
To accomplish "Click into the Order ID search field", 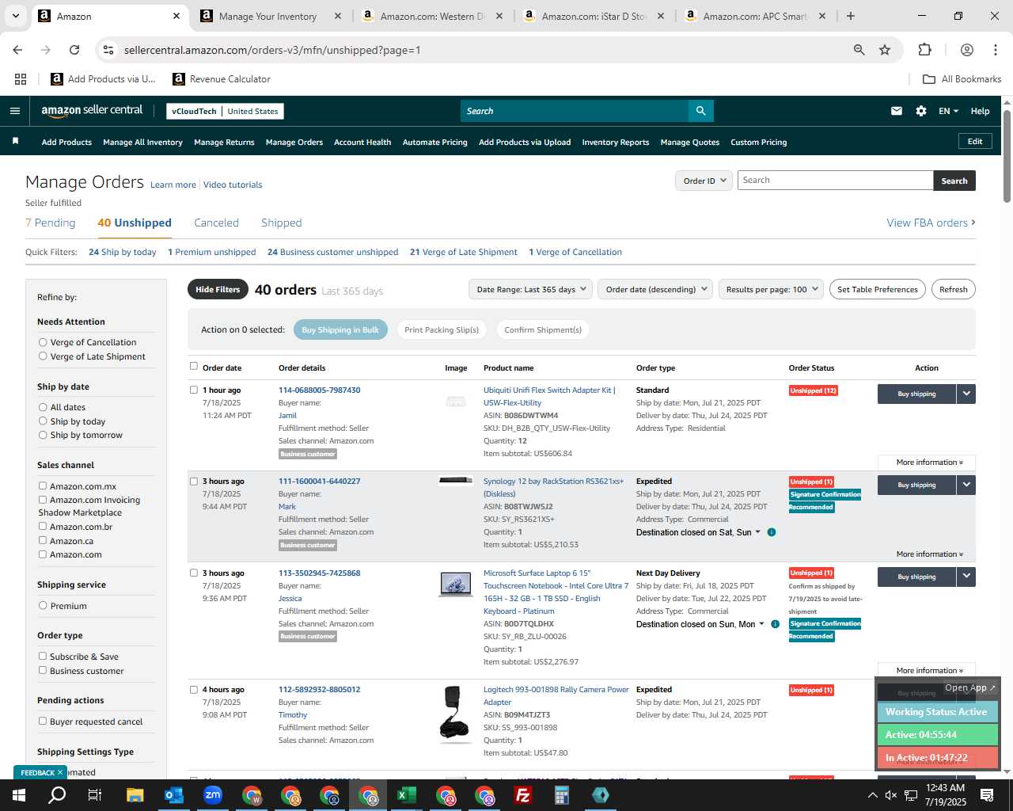I will click(x=835, y=181).
